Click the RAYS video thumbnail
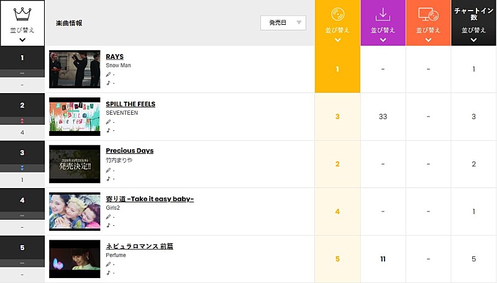Image resolution: width=497 pixels, height=283 pixels. point(75,69)
